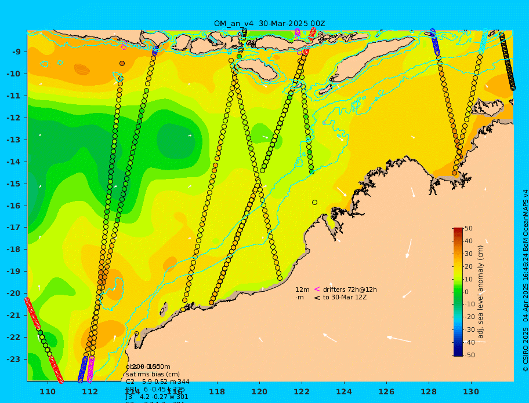
Task: Click the 'J3 4.2 0.27 w 301' statistics row
Action: pyautogui.click(x=157, y=397)
